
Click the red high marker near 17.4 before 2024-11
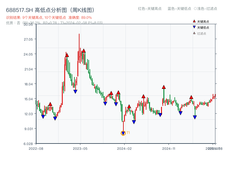tap(164, 87)
